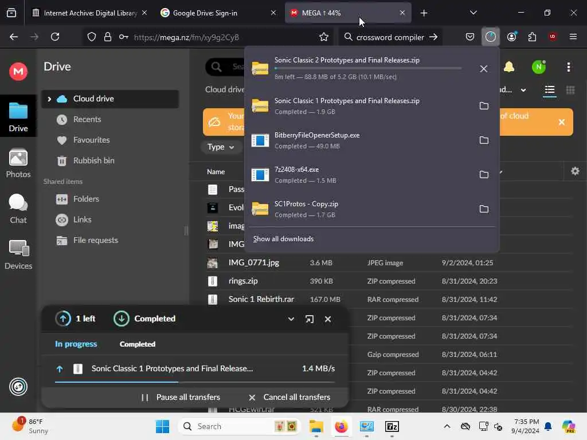Open Firefox account icon
The image size is (587, 440).
[511, 37]
